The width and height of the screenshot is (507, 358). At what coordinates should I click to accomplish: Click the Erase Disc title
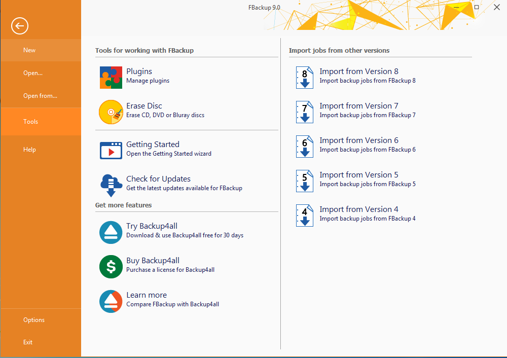click(x=144, y=106)
